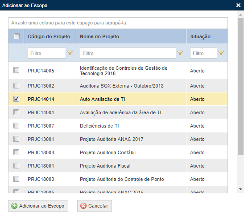Click the vertical scrollbar thumb
Image resolution: width=244 pixels, height=220 pixels.
pyautogui.click(x=240, y=87)
